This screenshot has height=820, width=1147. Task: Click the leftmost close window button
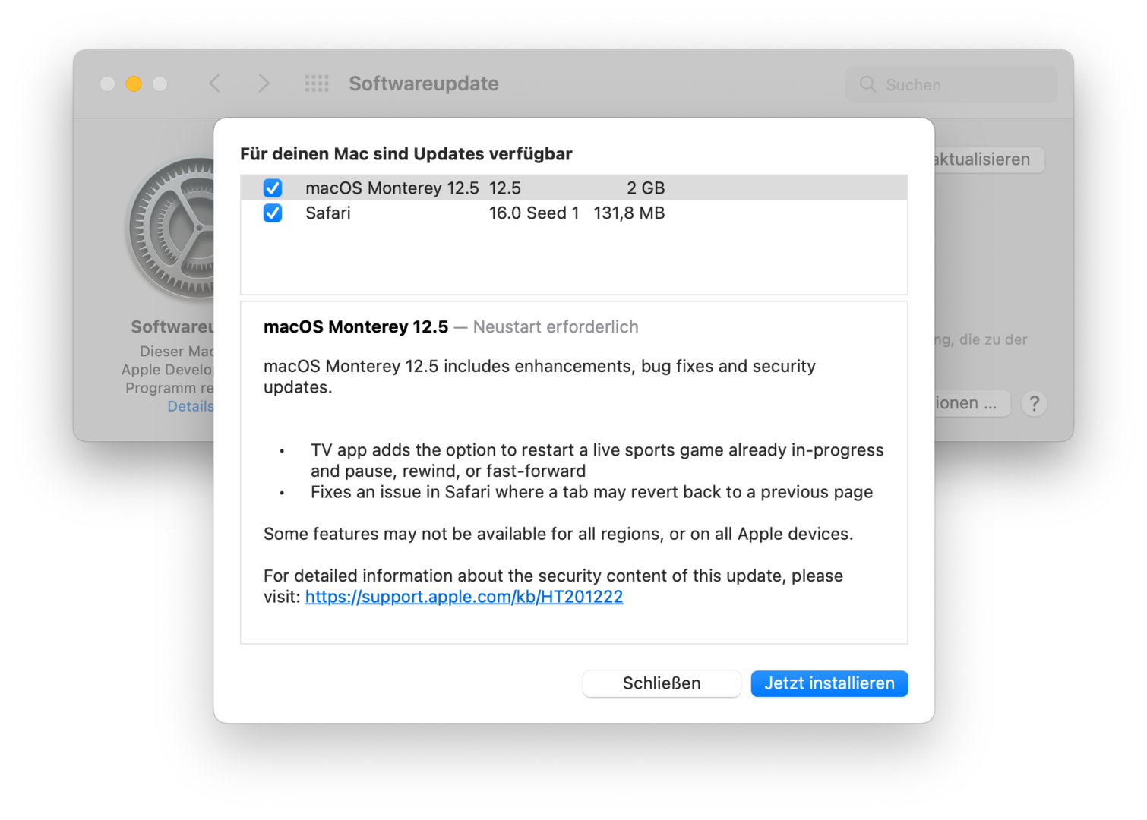click(108, 84)
